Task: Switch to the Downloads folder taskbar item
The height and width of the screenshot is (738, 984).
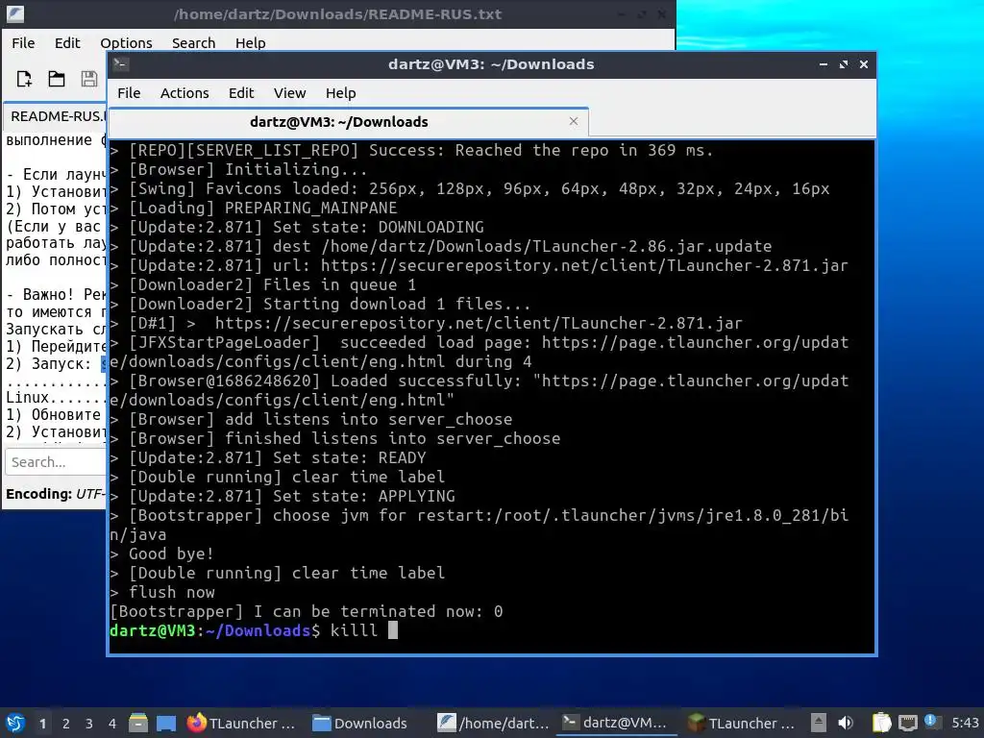Action: [360, 723]
